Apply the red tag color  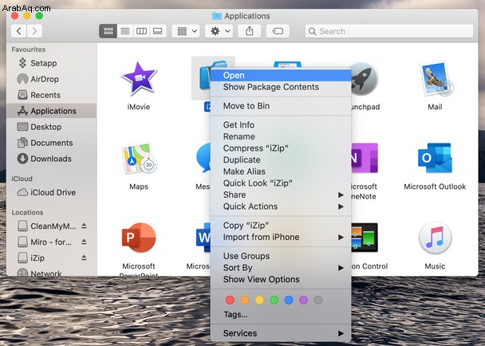230,300
